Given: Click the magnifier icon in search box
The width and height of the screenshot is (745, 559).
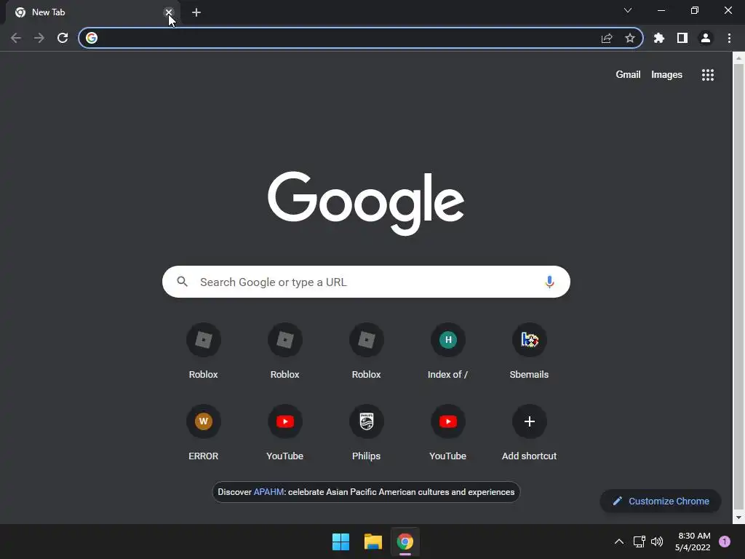Looking at the screenshot, I should coord(183,282).
